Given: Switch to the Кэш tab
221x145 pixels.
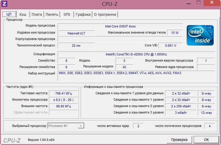Looking at the screenshot, I should pos(23,14).
